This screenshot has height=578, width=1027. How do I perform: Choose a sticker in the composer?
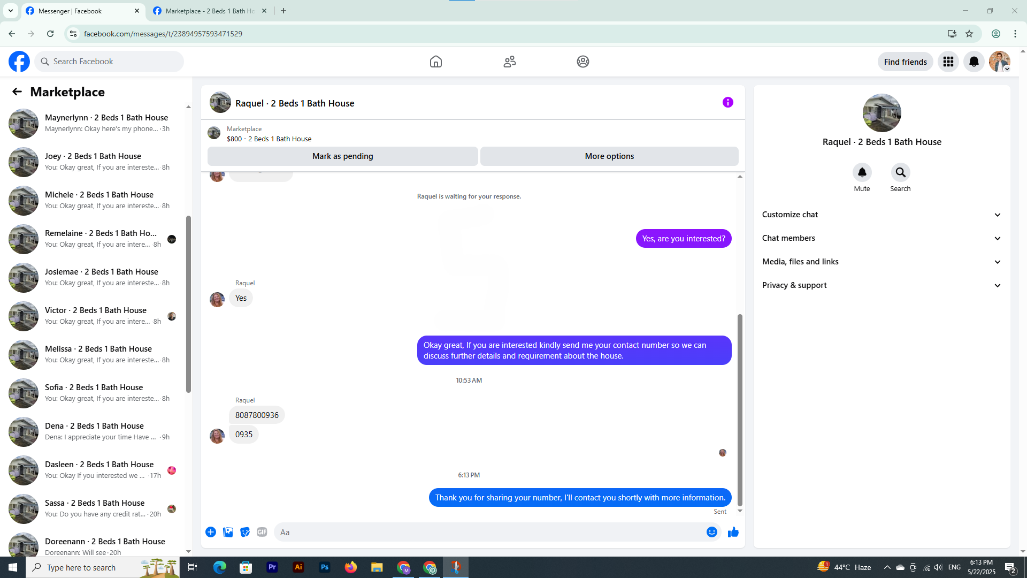(245, 532)
